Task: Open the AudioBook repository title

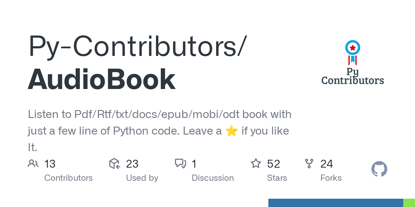Action: coord(102,79)
